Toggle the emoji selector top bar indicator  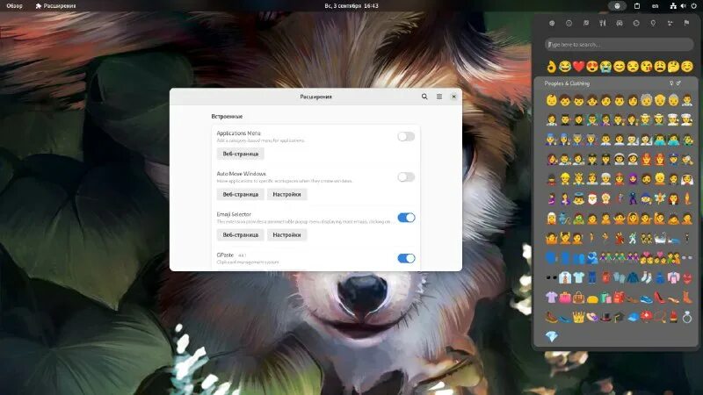click(618, 6)
